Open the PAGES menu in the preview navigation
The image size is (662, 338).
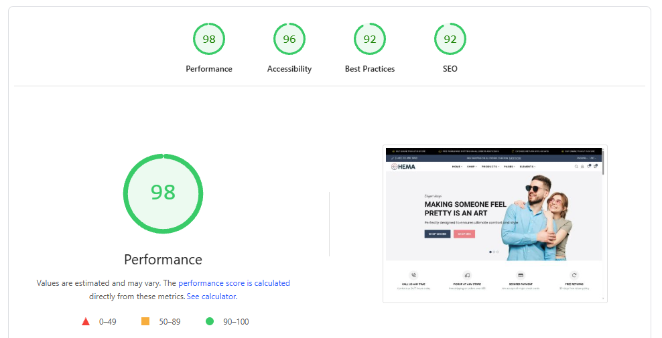pos(509,167)
